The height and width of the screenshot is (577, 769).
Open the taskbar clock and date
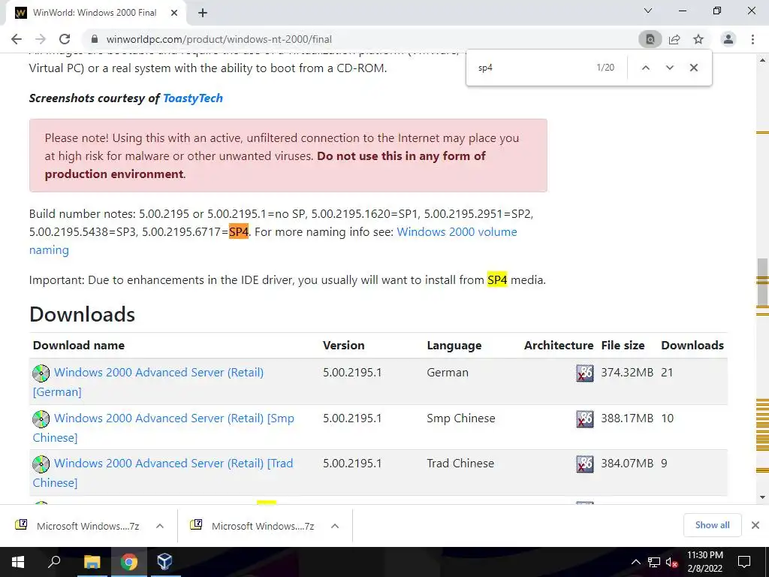[704, 562]
